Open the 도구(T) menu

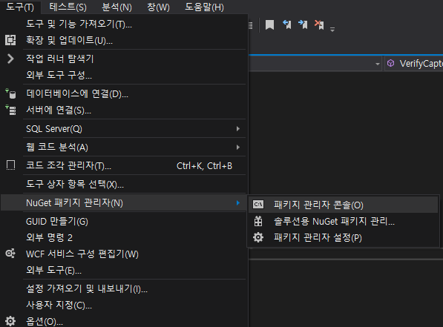pos(20,7)
